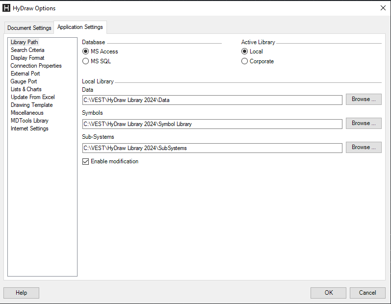Browse for the Data folder path
The height and width of the screenshot is (304, 391).
coord(363,99)
